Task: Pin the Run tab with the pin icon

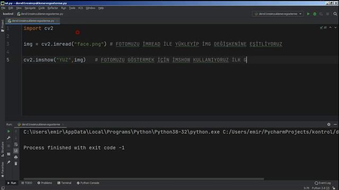Action: 8,162
